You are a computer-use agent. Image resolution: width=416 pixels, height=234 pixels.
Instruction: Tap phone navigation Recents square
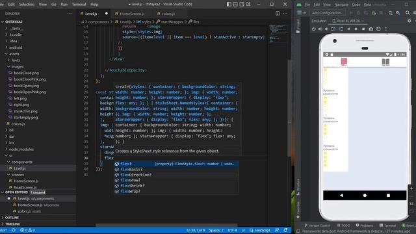click(388, 195)
